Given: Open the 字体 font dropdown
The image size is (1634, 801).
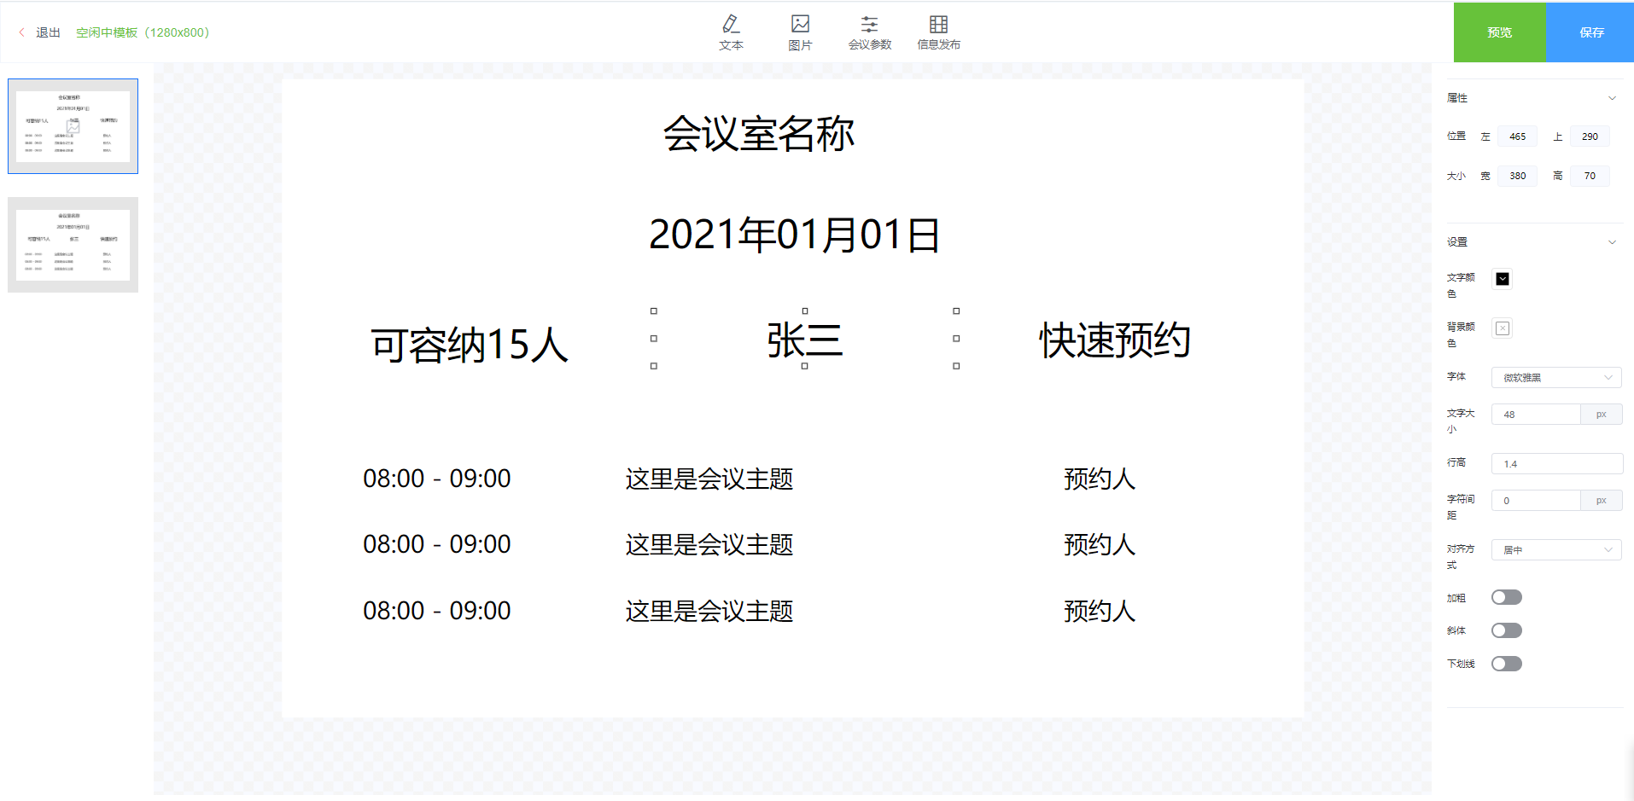Looking at the screenshot, I should point(1555,378).
